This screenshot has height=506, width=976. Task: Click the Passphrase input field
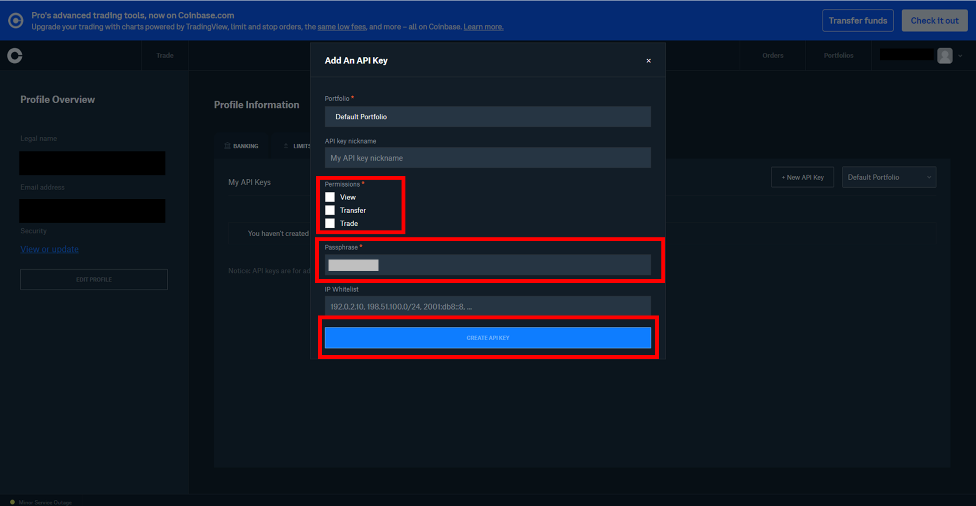pos(488,265)
